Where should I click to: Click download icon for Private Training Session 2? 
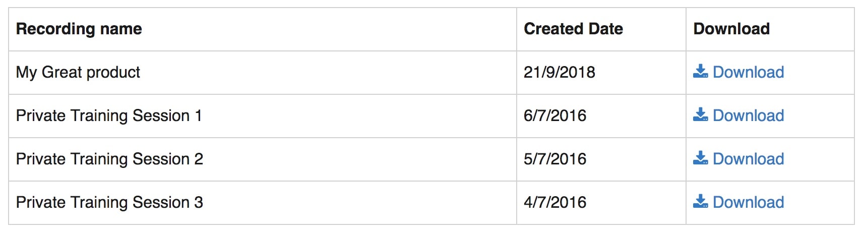700,158
